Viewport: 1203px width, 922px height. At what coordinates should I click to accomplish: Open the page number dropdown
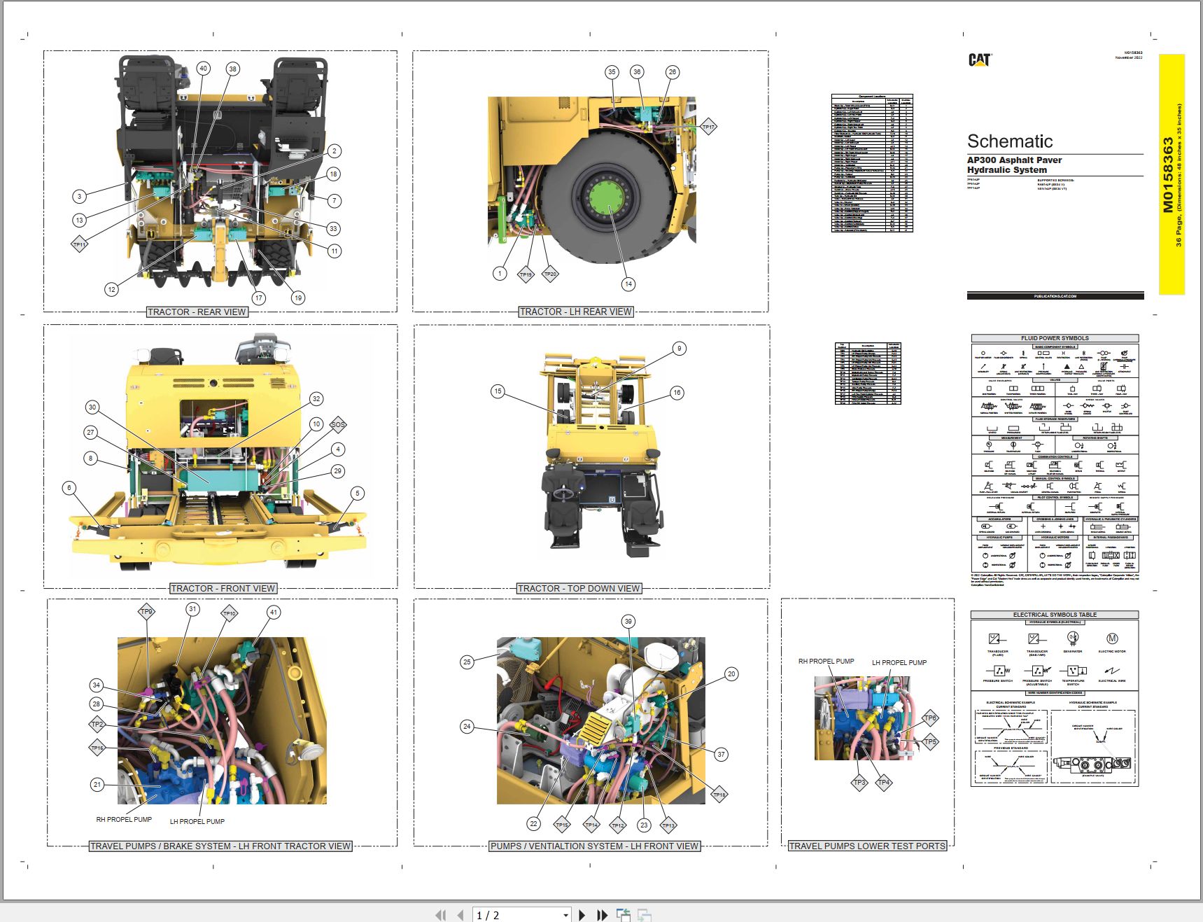click(565, 915)
